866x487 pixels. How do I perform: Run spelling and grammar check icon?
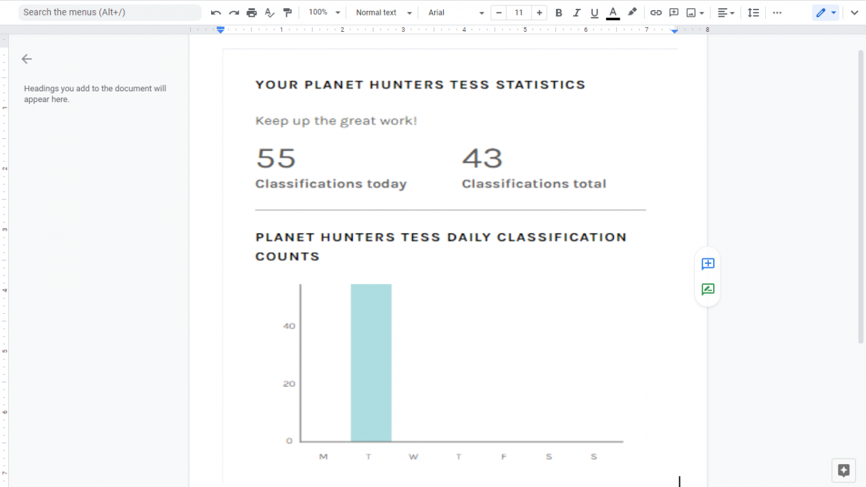point(269,12)
